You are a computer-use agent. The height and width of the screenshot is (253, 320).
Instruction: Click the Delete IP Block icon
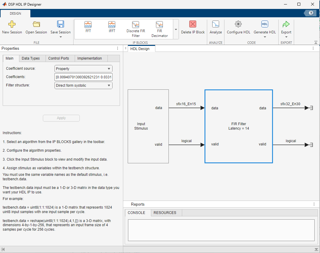tap(193, 27)
